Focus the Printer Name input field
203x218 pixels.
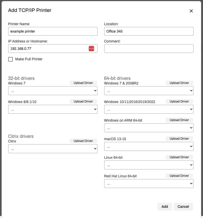tap(53, 31)
